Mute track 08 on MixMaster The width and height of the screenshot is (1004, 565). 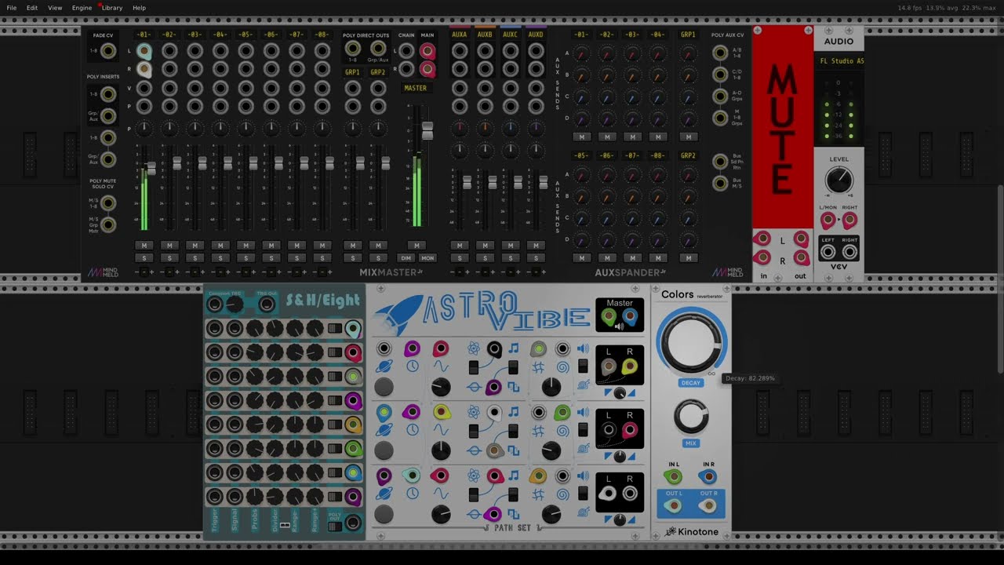click(x=322, y=246)
